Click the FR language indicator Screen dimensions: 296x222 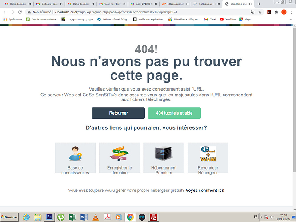[x=256, y=217]
